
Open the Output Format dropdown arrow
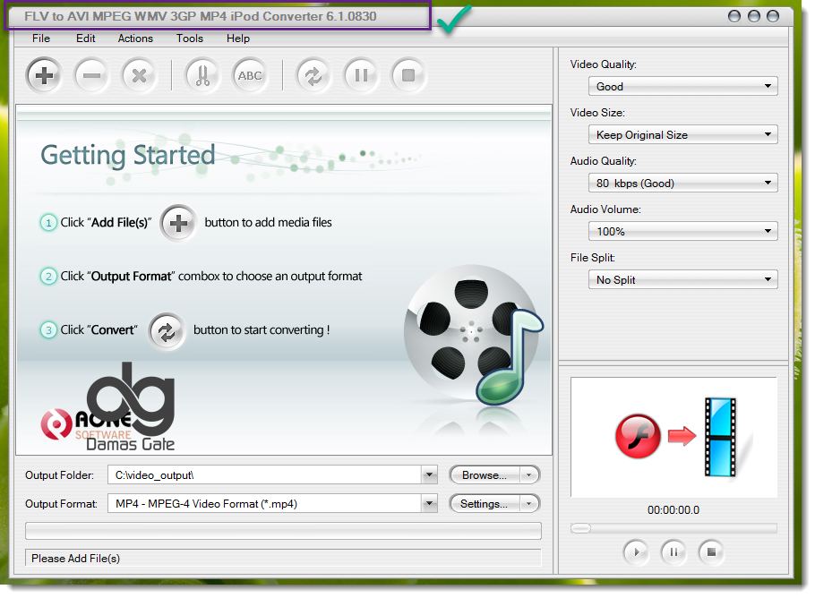(429, 503)
